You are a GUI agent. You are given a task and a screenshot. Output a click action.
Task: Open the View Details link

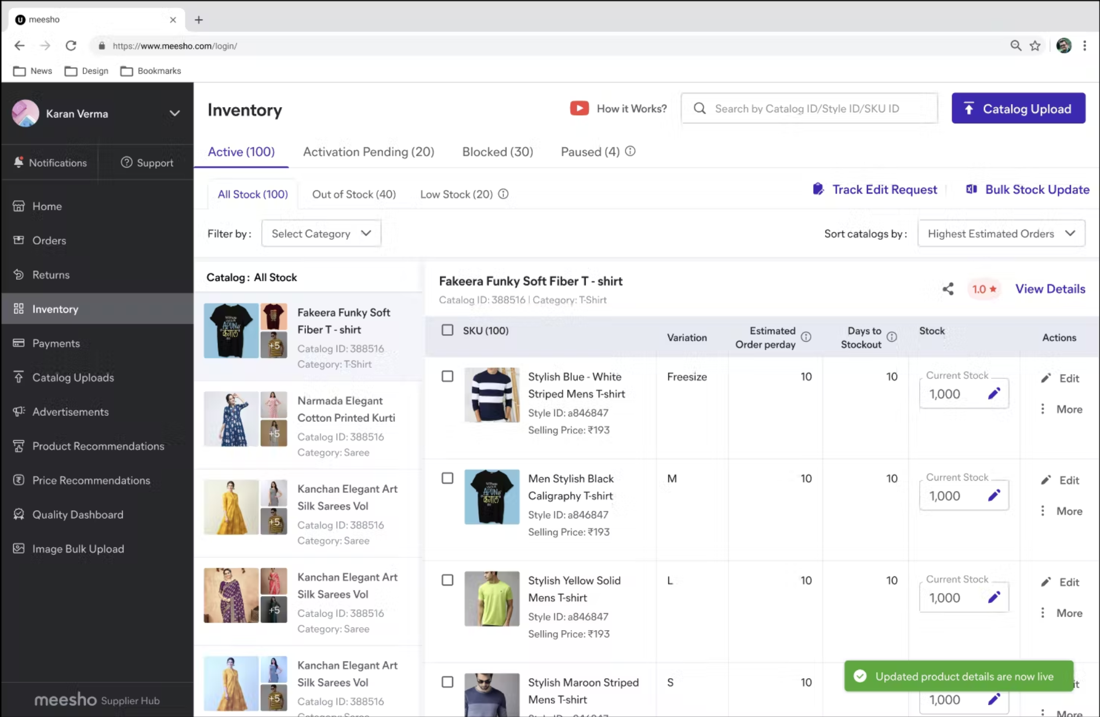click(1050, 289)
